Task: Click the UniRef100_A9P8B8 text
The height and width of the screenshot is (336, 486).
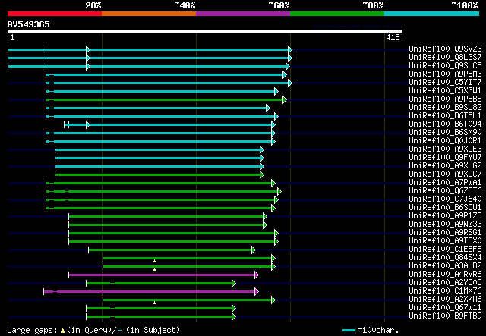Action: tap(445, 99)
